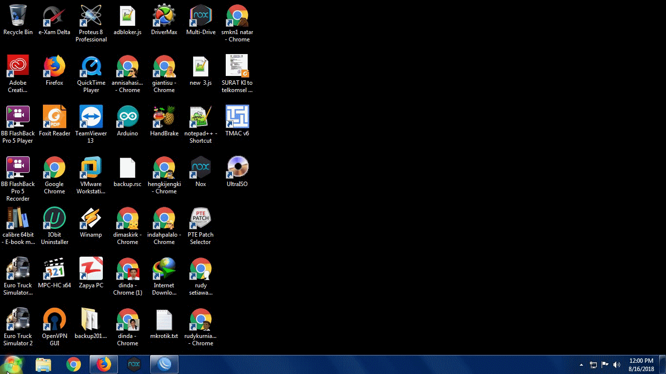This screenshot has width=666, height=374.
Task: Launch Adobe Creative Cloud shortcut
Action: [x=18, y=74]
